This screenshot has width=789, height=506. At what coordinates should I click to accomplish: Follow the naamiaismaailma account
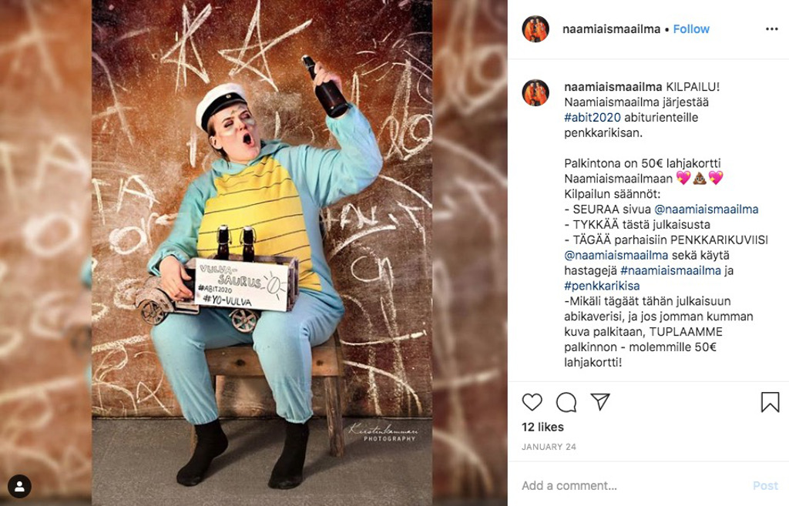coord(691,29)
